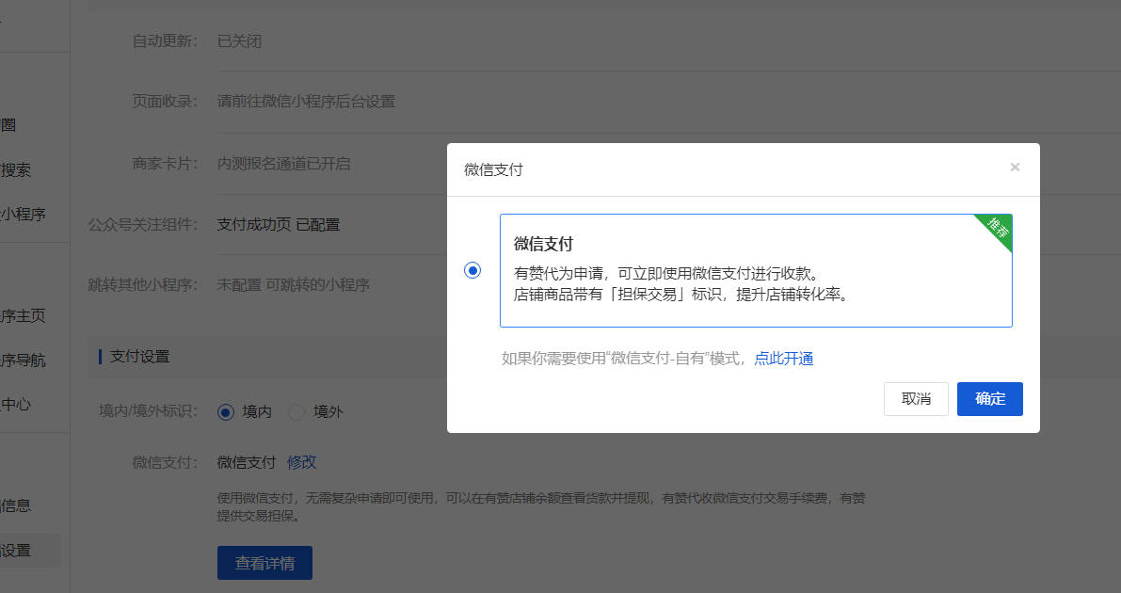The image size is (1121, 593).
Task: Click the 页面收录 label
Action: point(165,102)
